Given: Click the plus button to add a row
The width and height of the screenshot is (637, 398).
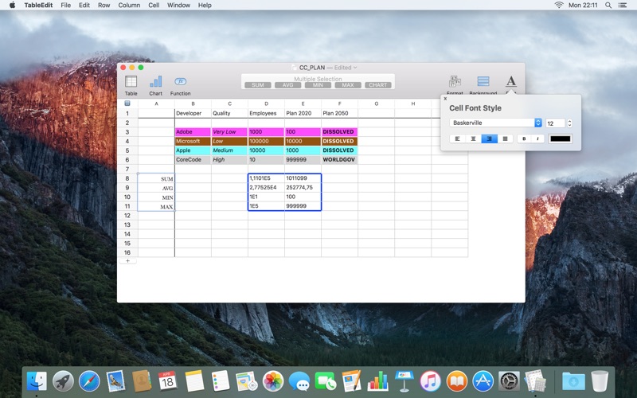Looking at the screenshot, I should (127, 261).
